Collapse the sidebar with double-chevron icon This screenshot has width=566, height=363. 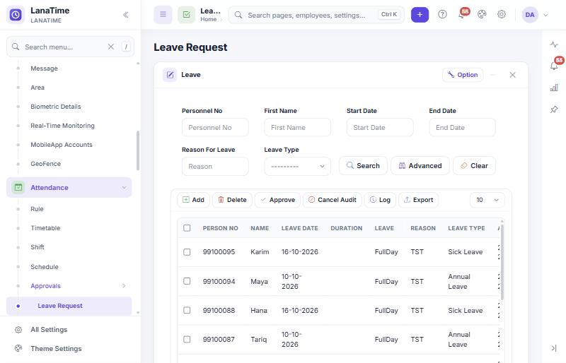point(126,15)
